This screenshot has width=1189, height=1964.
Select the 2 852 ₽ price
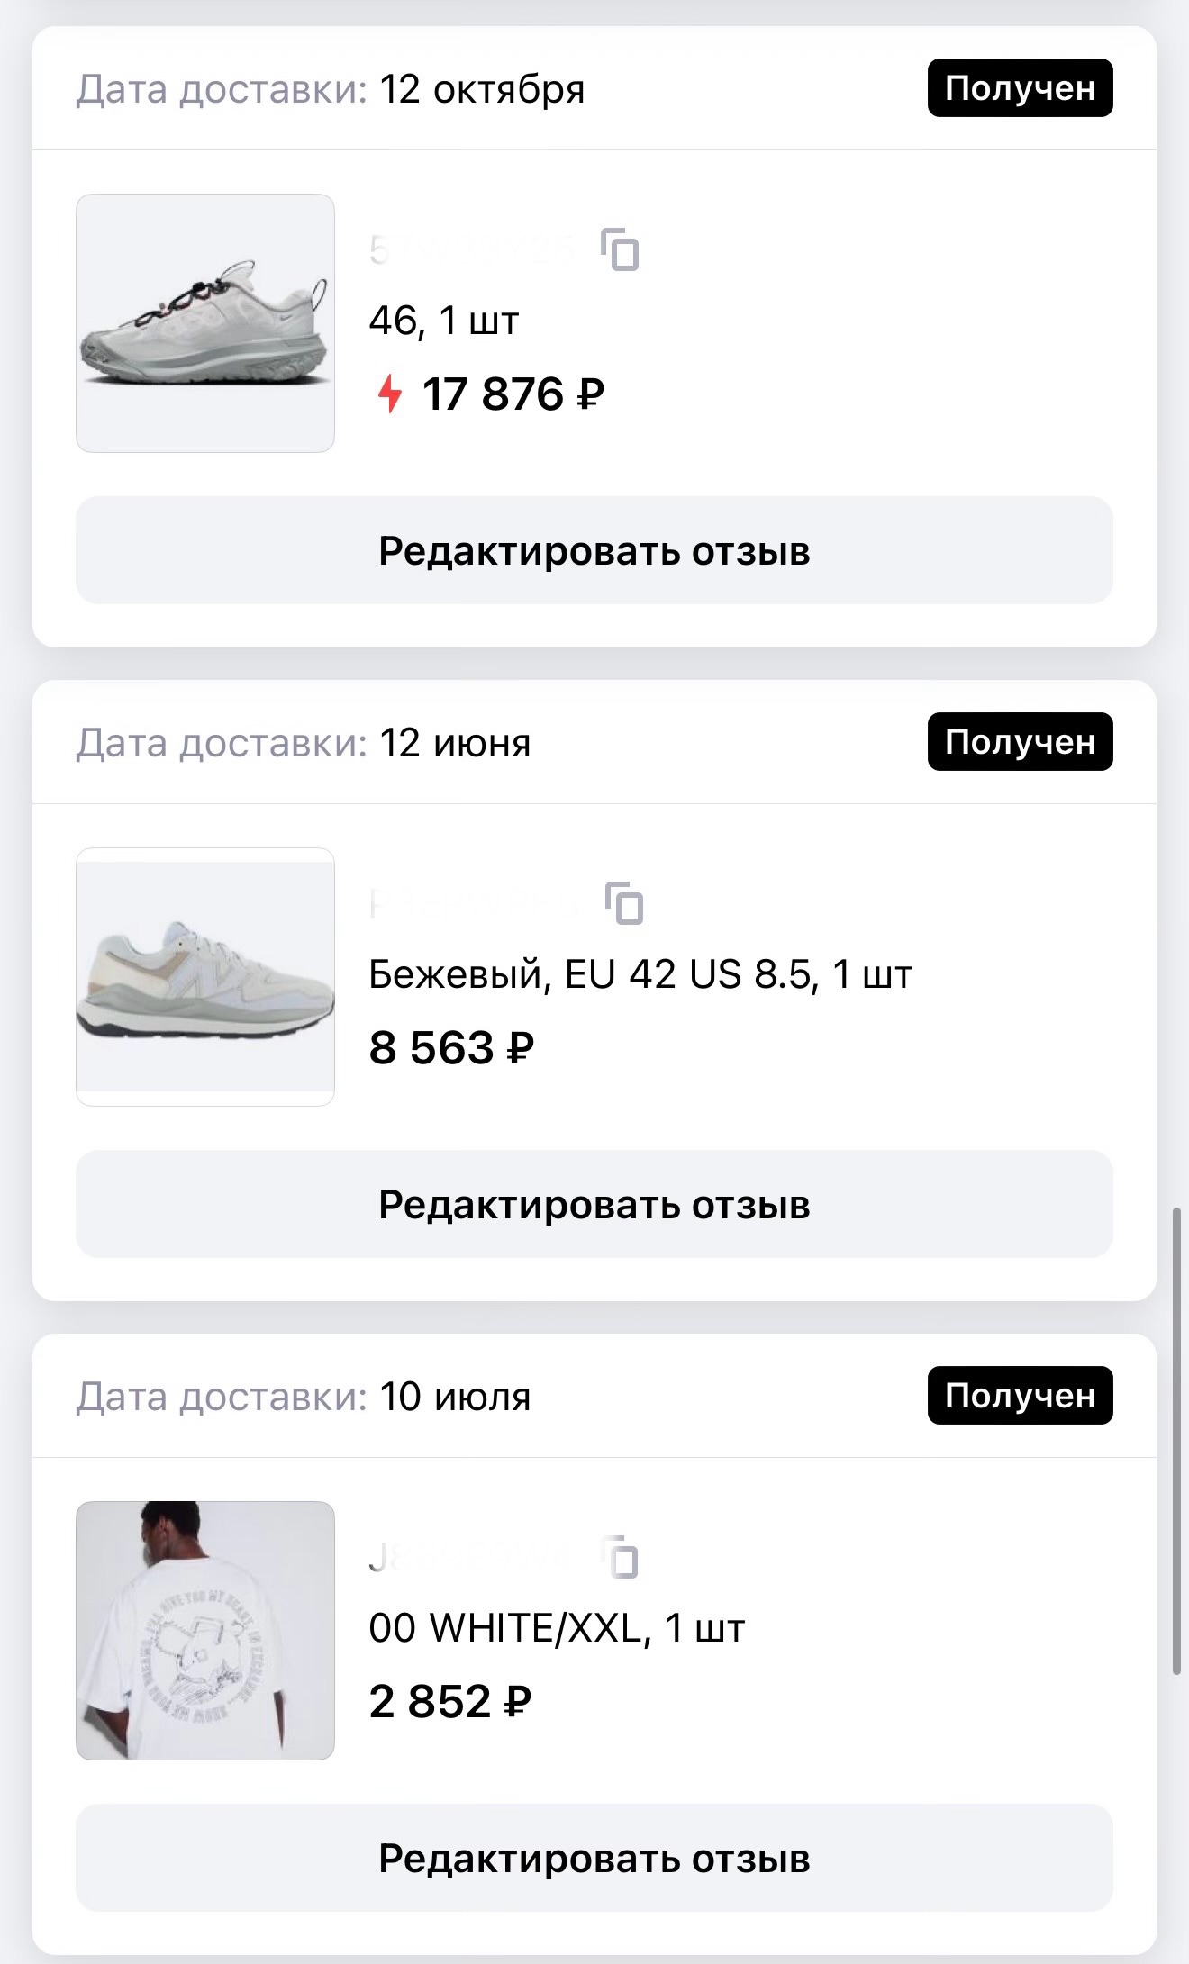tap(449, 1701)
